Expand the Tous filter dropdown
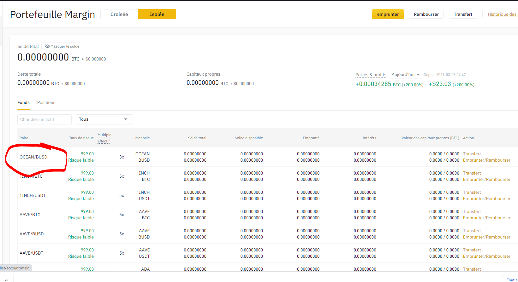 (104, 119)
